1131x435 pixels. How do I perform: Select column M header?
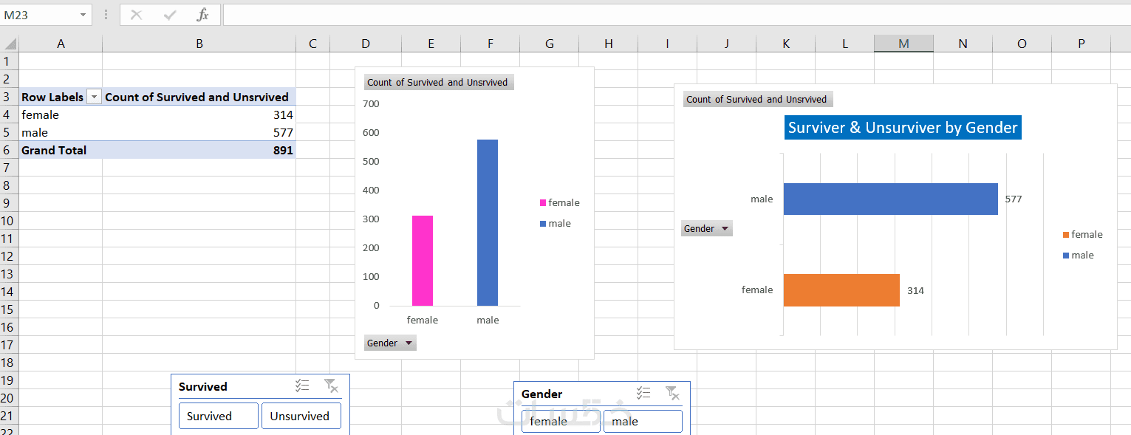point(903,44)
